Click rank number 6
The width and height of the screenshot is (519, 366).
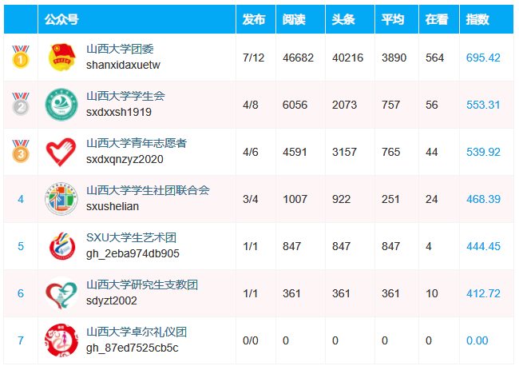coord(21,293)
